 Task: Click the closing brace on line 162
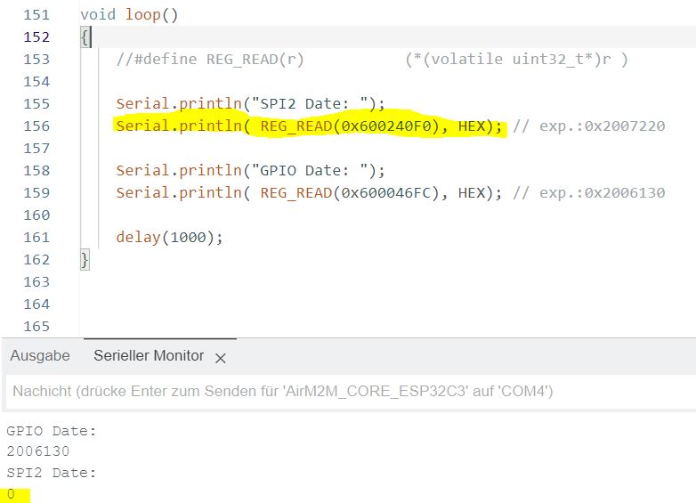pyautogui.click(x=85, y=260)
